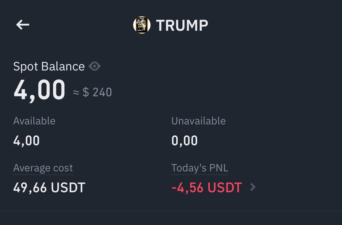
Task: Click the $ 240 estimated value
Action: click(97, 92)
